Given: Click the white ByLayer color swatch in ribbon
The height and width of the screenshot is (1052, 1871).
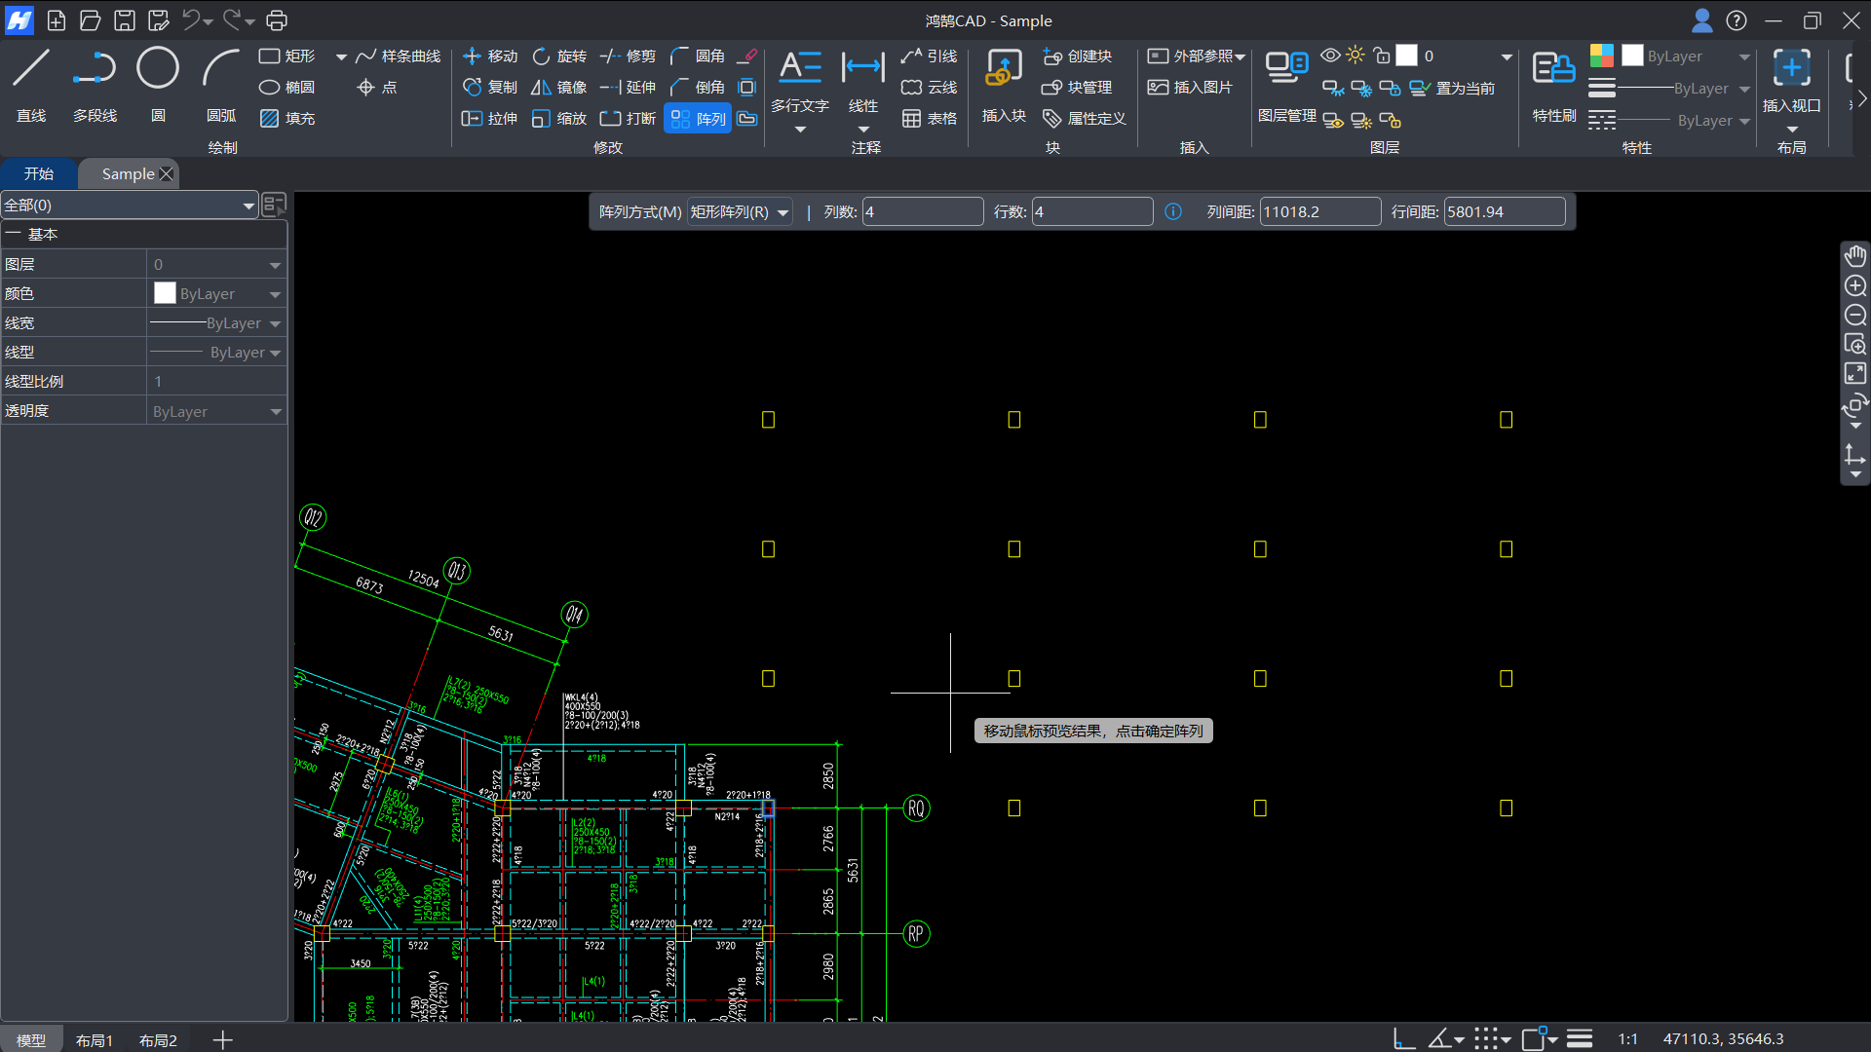Looking at the screenshot, I should [1632, 56].
